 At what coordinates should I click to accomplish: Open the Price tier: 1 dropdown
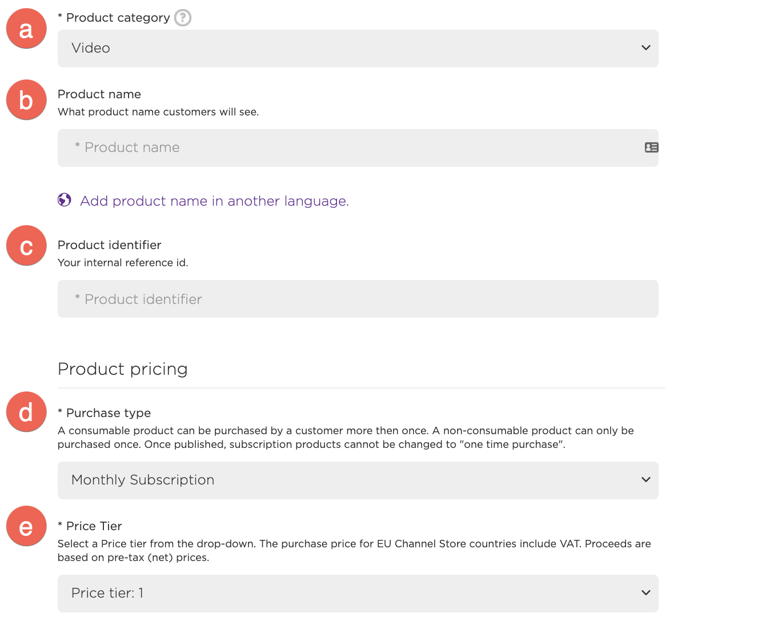(358, 594)
